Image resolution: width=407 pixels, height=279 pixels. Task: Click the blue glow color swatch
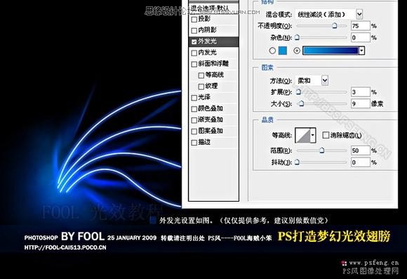283,51
